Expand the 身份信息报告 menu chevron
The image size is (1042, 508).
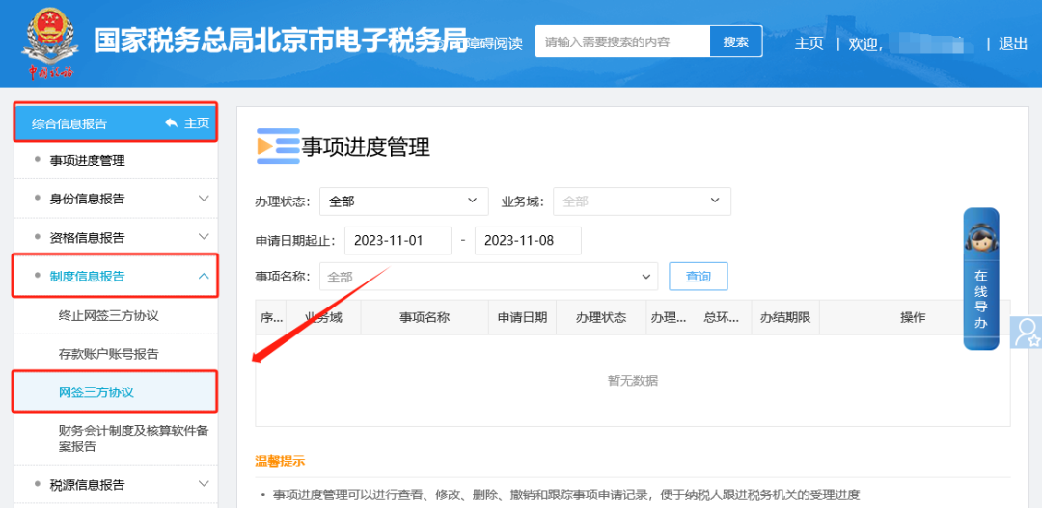click(204, 199)
